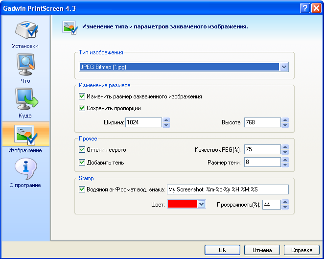The height and width of the screenshot is (259, 324).
Task: Click the Прозрачность field showing 44
Action: 272,205
